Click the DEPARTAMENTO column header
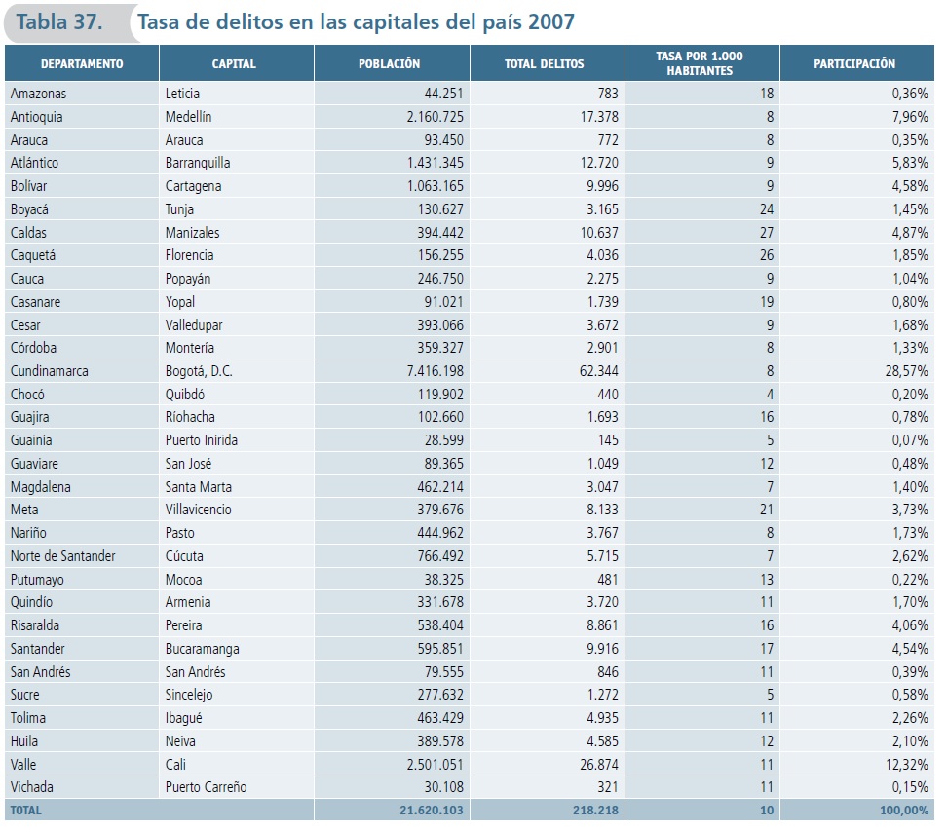 [x=82, y=64]
